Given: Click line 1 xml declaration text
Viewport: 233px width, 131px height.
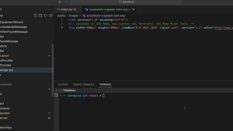Looking at the screenshot, I should point(98,20).
